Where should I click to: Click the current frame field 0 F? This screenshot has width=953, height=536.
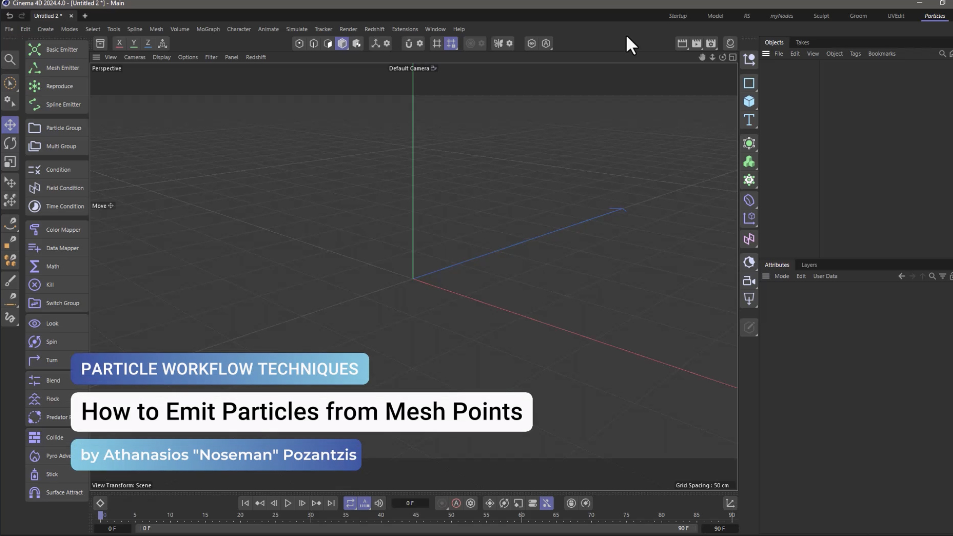410,503
